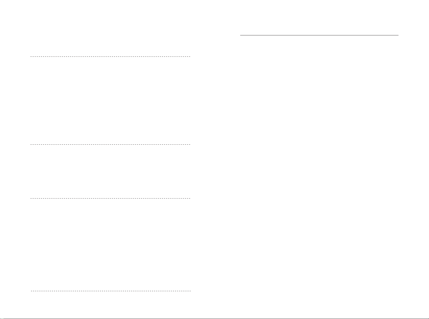The width and height of the screenshot is (429, 319).
Task: Click the solid horizontal rule on right page
Action: [x=319, y=35]
